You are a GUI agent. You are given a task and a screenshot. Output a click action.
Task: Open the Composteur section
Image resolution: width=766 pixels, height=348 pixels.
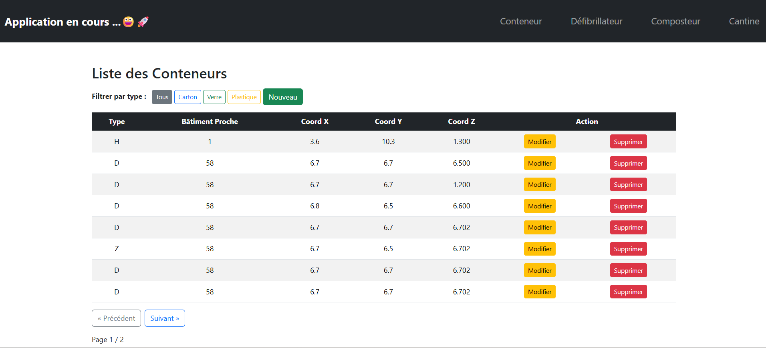pyautogui.click(x=675, y=21)
